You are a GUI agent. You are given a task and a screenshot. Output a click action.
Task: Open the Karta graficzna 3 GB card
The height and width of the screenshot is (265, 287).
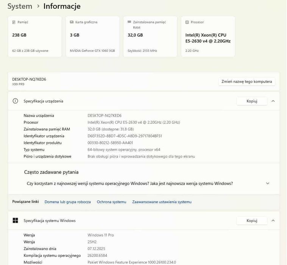point(92,36)
